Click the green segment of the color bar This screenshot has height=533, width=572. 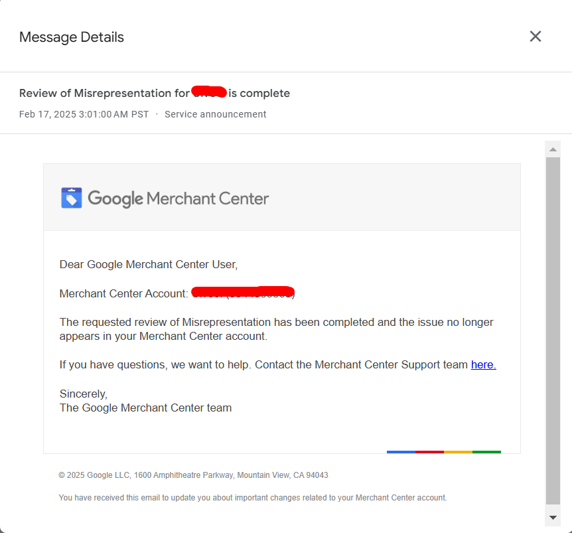[x=486, y=452]
